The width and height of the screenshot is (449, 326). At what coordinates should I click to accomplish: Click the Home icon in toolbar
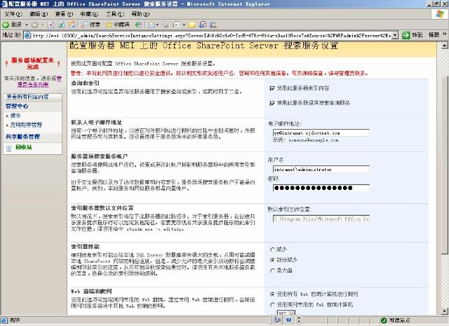(x=72, y=25)
